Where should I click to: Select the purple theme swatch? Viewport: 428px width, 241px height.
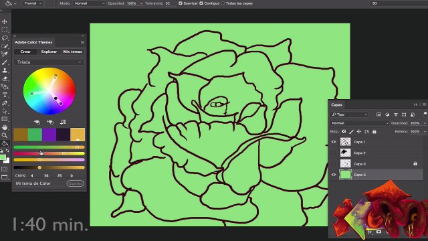(49, 135)
